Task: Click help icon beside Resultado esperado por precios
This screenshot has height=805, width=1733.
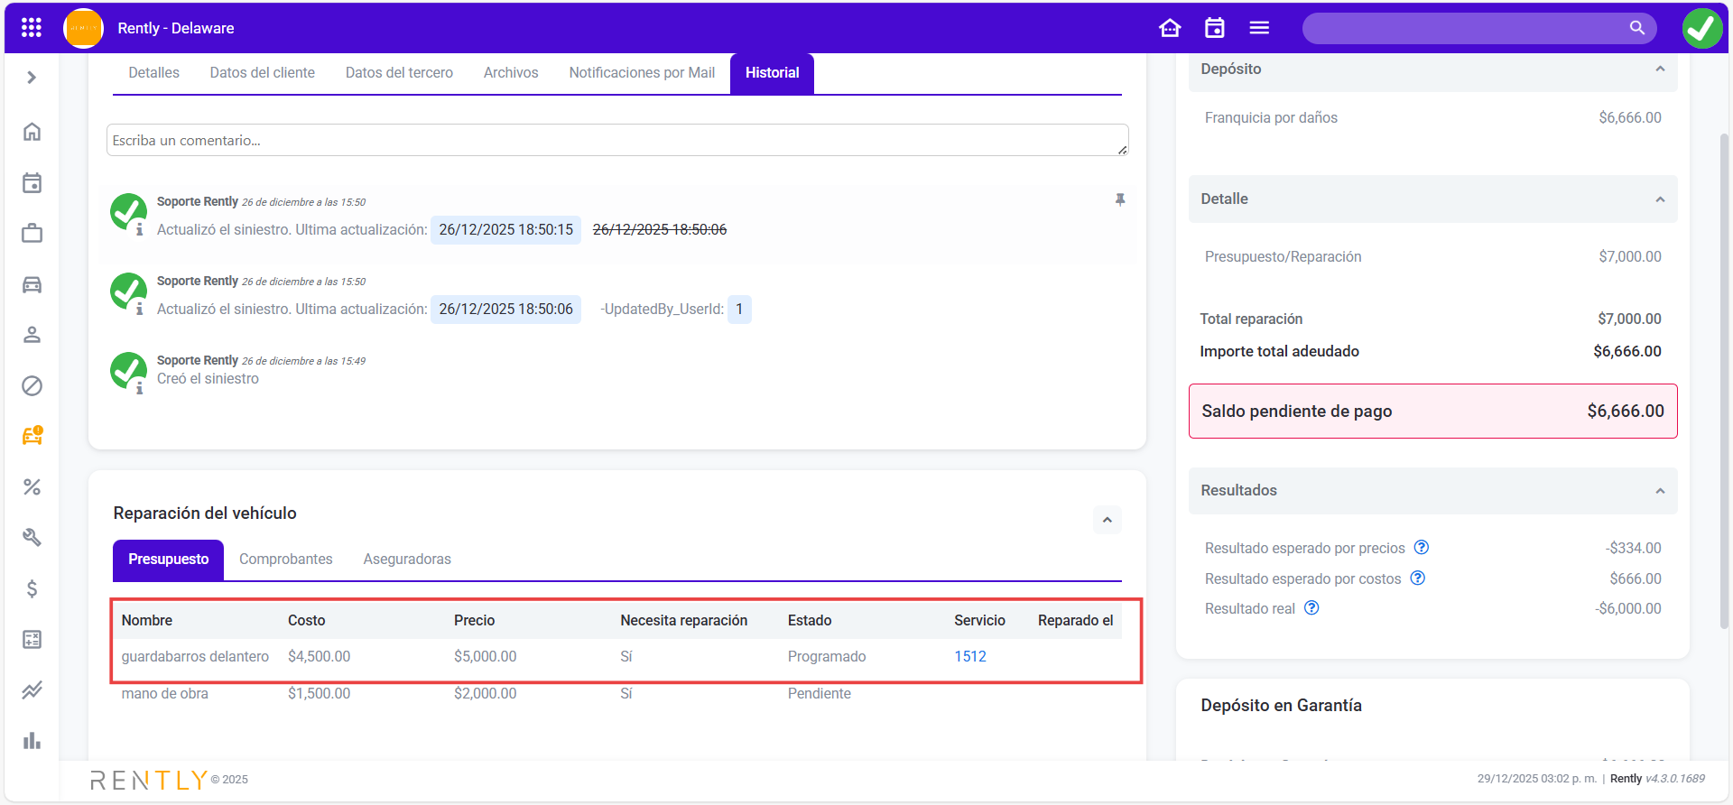Action: [x=1421, y=548]
